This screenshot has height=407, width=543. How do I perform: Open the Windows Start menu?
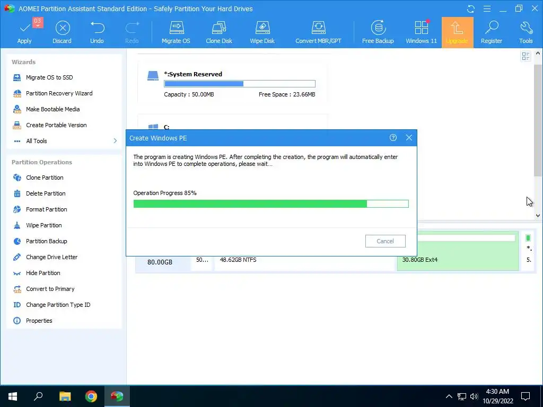13,396
